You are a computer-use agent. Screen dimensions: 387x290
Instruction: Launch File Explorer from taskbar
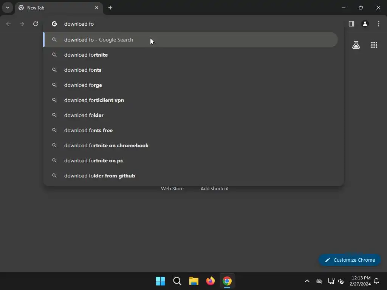click(194, 281)
